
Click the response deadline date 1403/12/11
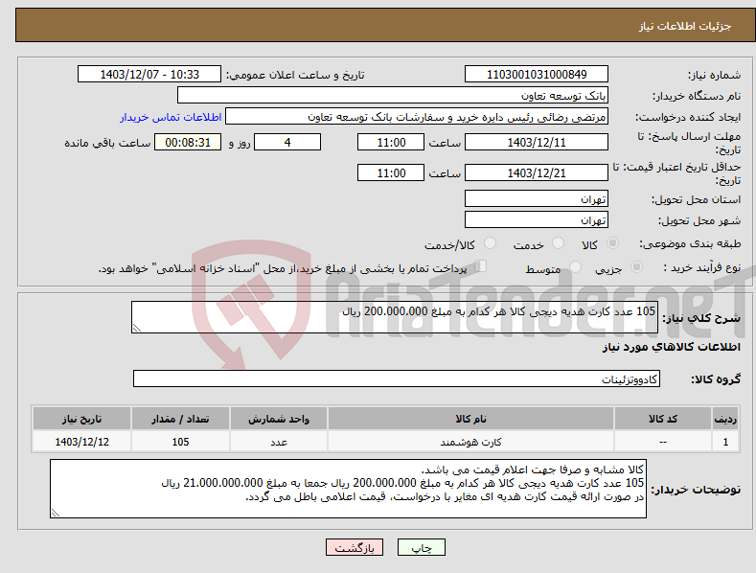pyautogui.click(x=537, y=142)
